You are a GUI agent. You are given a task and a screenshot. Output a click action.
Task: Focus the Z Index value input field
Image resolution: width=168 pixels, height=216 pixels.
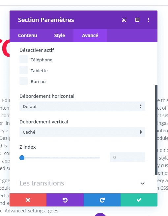coord(127,157)
